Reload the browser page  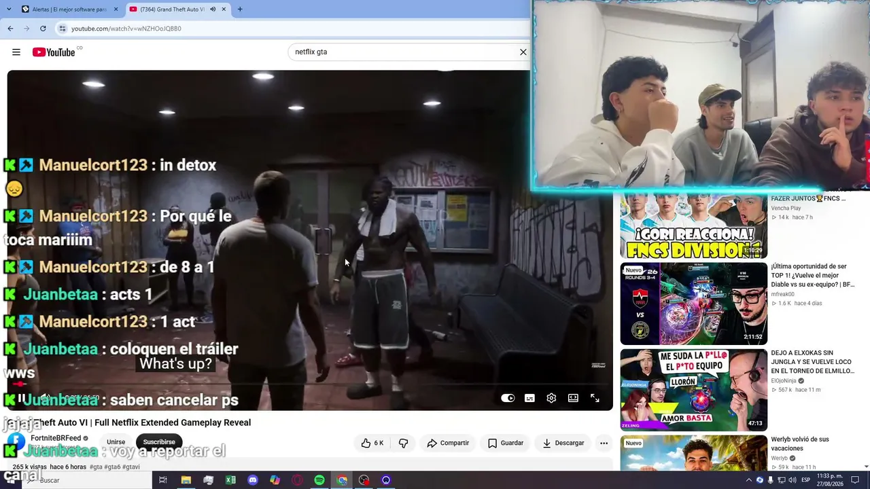43,29
